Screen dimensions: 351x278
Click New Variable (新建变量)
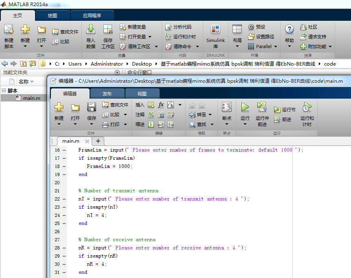(133, 27)
